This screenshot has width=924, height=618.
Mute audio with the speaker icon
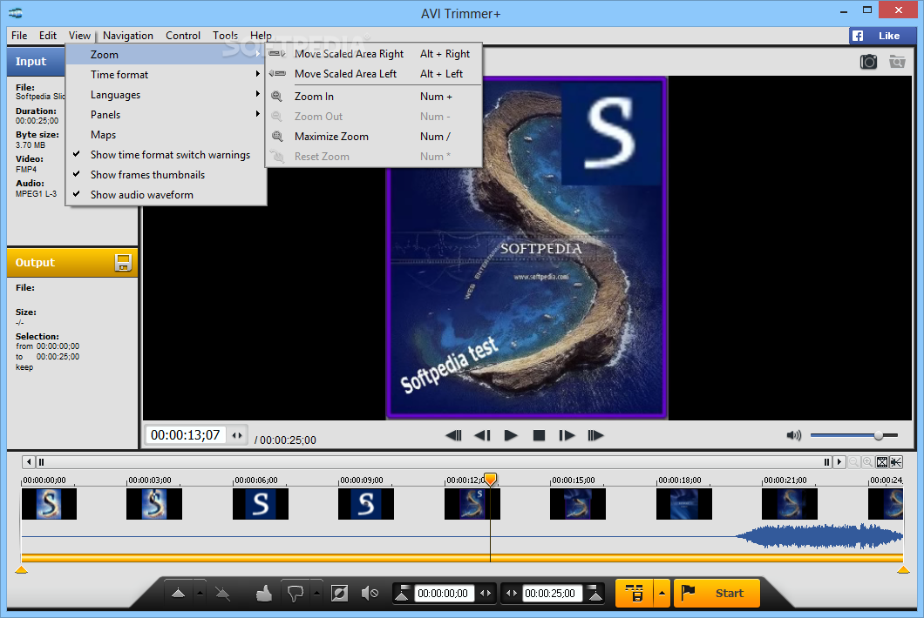point(793,435)
